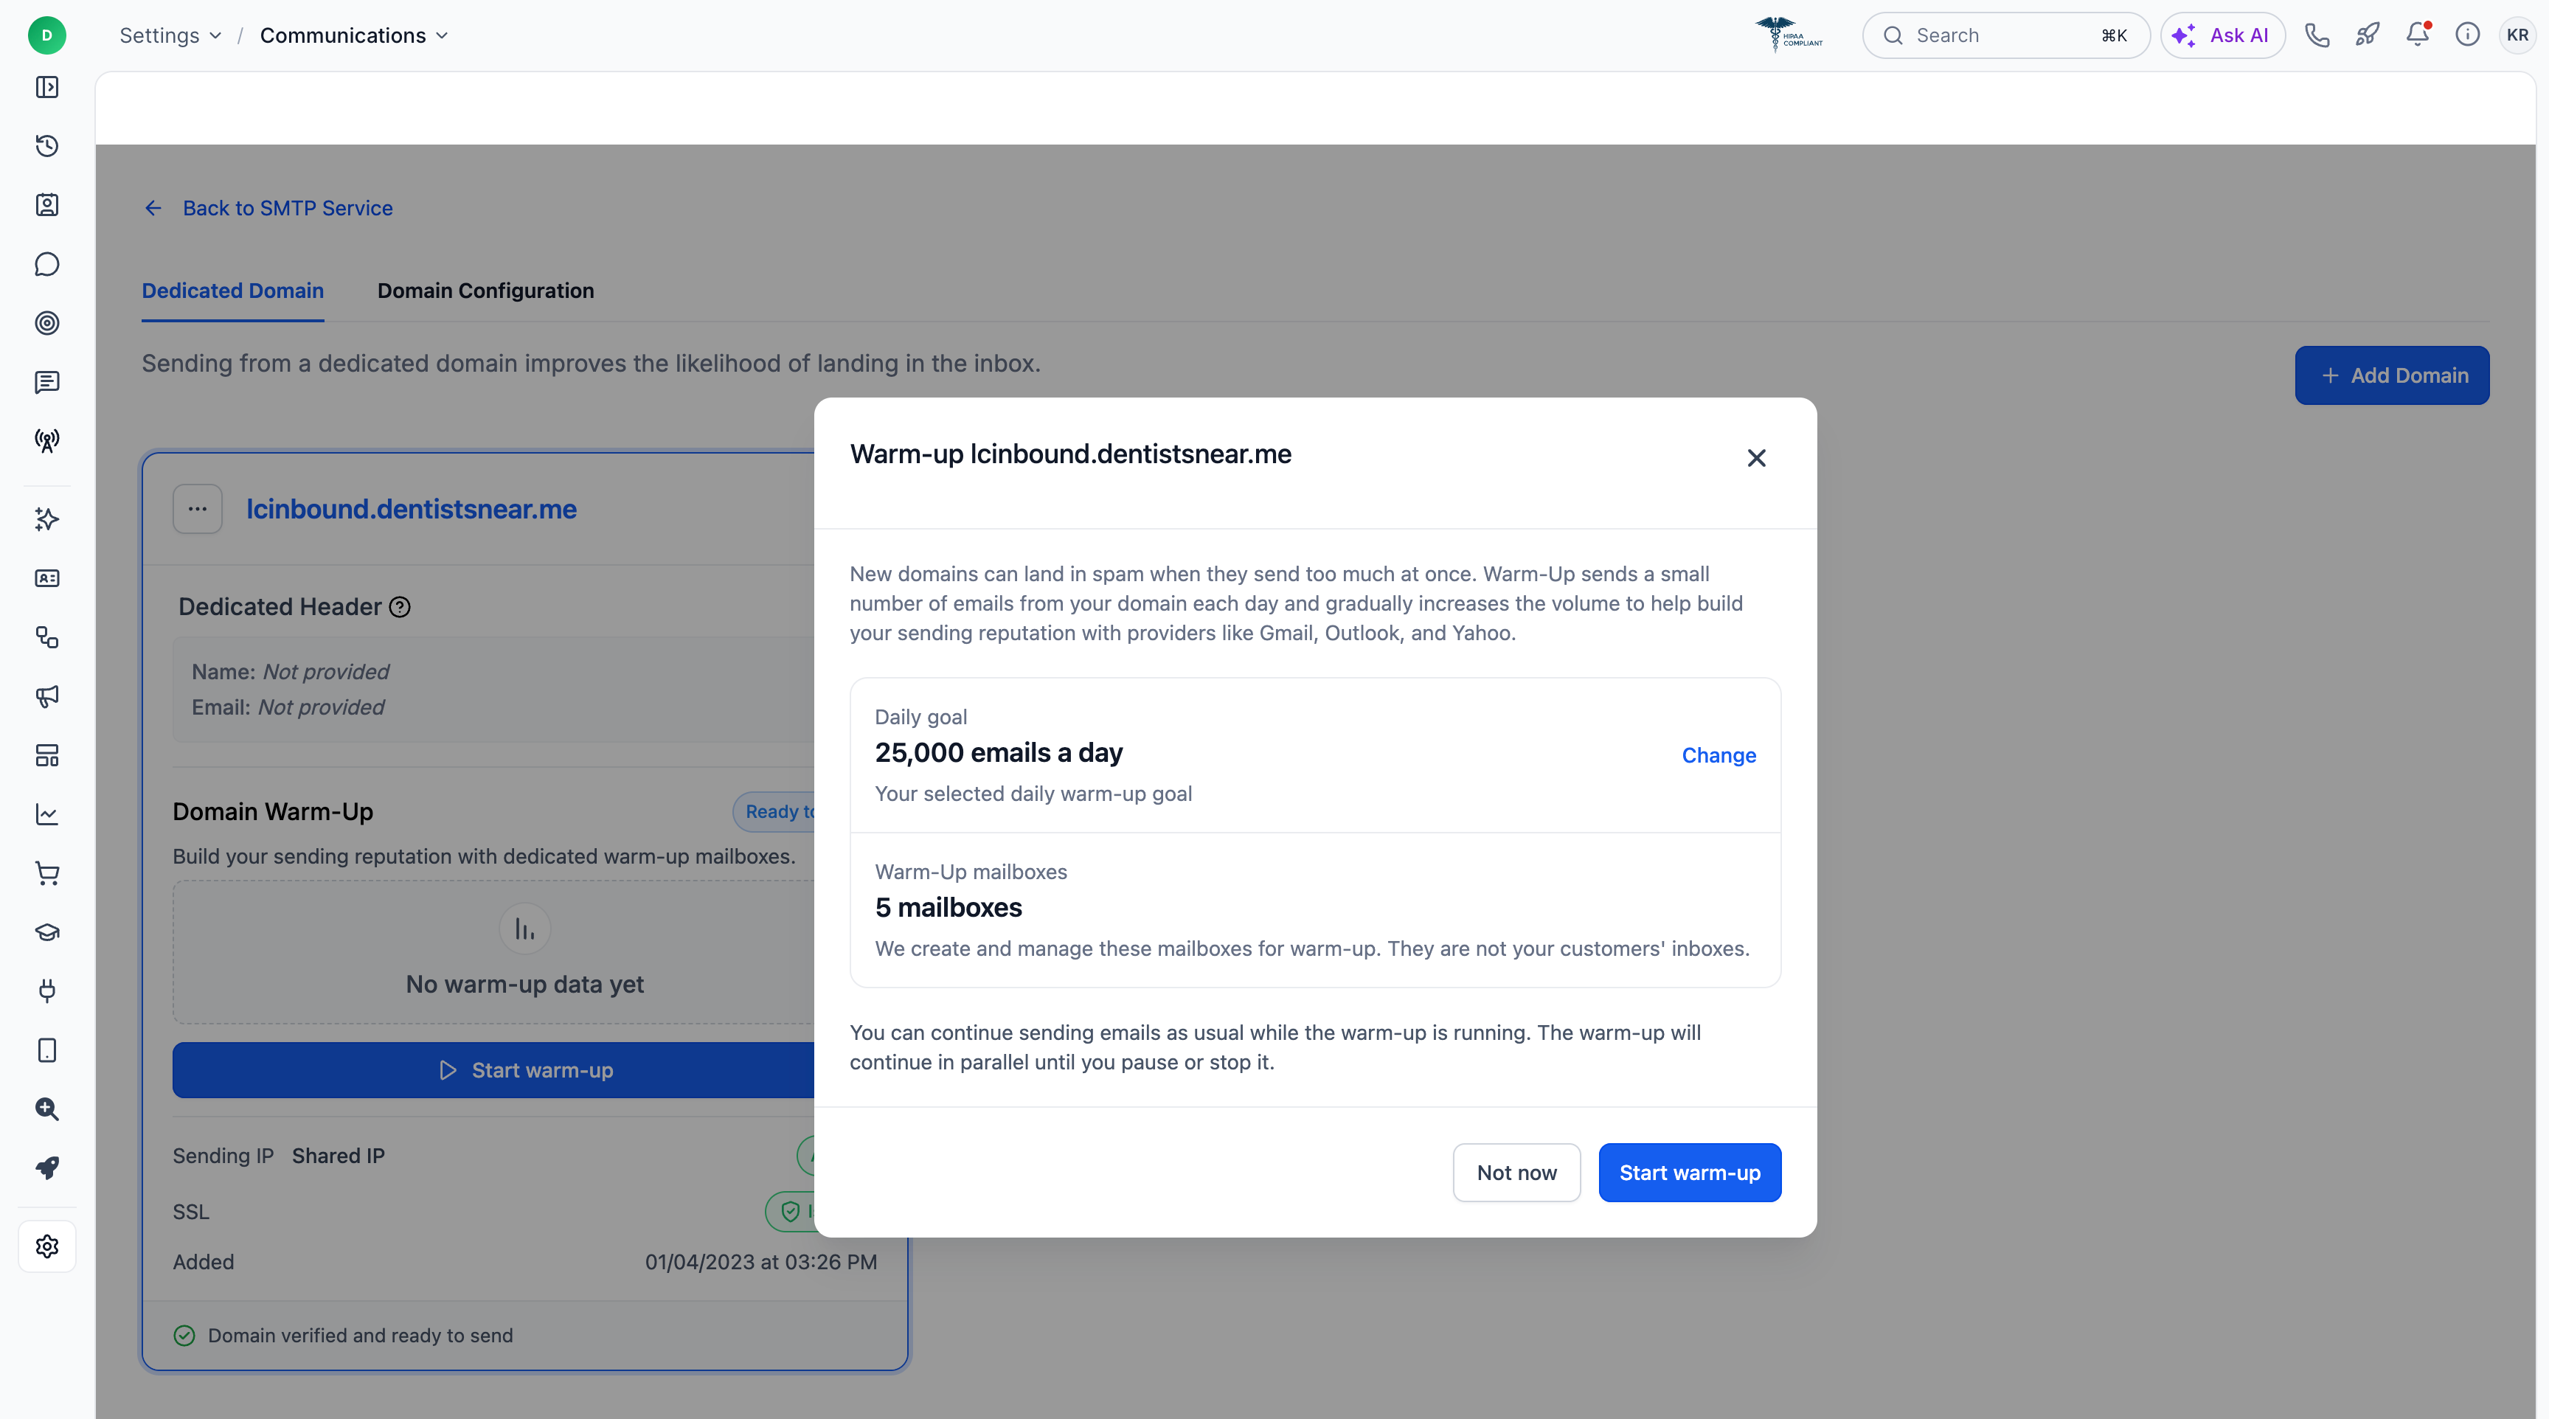This screenshot has height=1419, width=2549.
Task: Click HIPAA Compliant badge logo
Action: pyautogui.click(x=1789, y=35)
